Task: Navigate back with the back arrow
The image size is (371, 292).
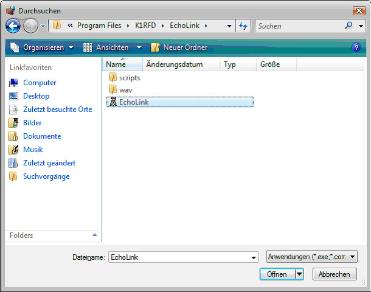Action: [x=13, y=26]
